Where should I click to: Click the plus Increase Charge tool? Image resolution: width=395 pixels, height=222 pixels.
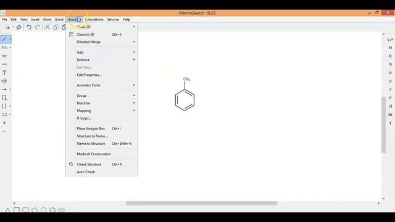(x=4, y=123)
